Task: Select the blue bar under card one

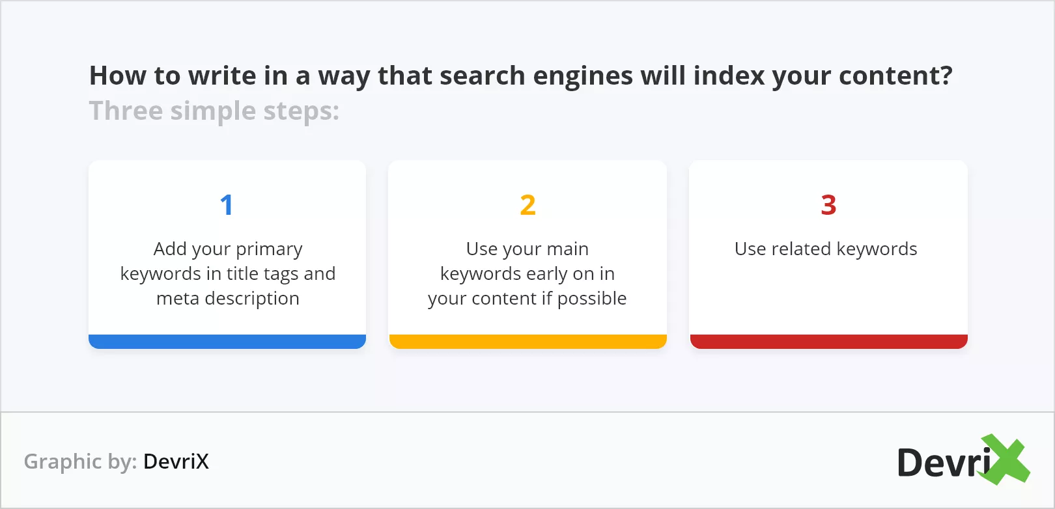Action: coord(227,342)
